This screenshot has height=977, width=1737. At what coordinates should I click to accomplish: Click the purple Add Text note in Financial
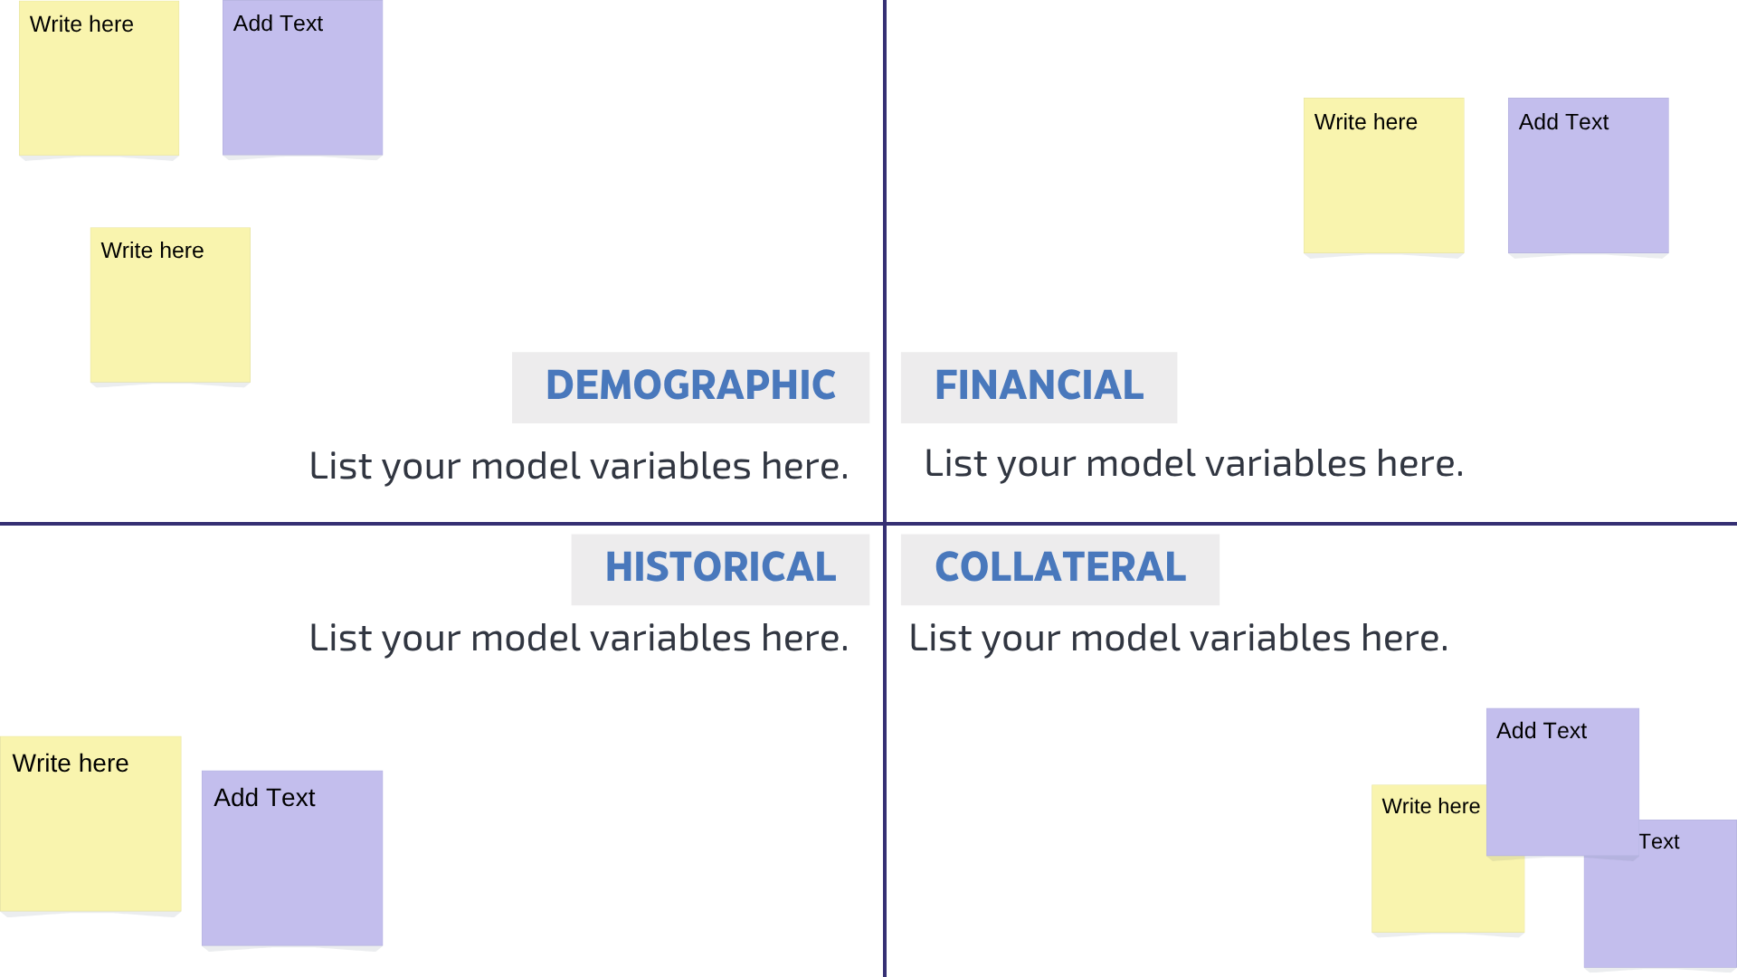pyautogui.click(x=1588, y=176)
